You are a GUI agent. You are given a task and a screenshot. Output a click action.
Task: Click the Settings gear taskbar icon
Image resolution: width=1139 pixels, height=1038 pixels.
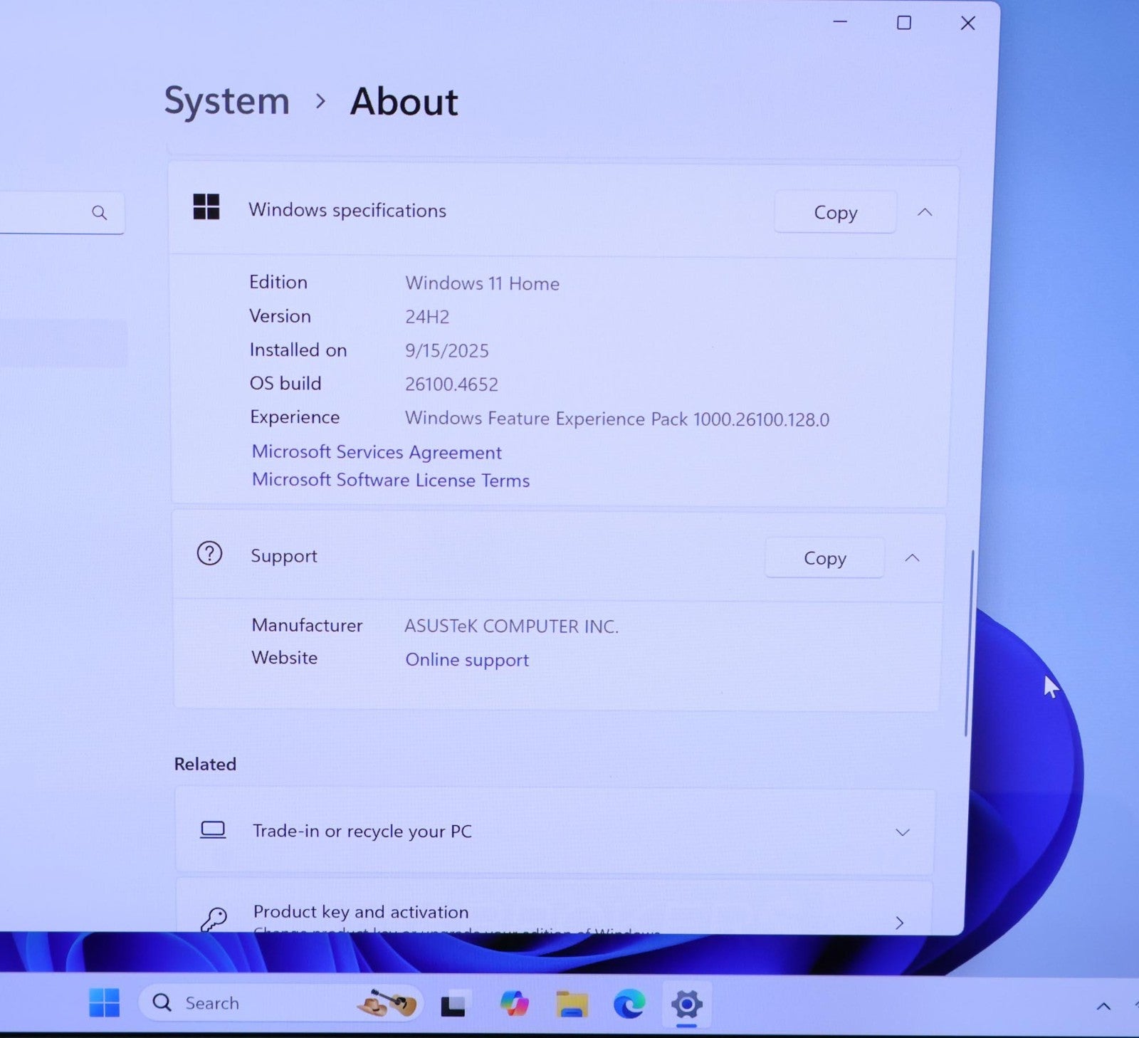686,1005
